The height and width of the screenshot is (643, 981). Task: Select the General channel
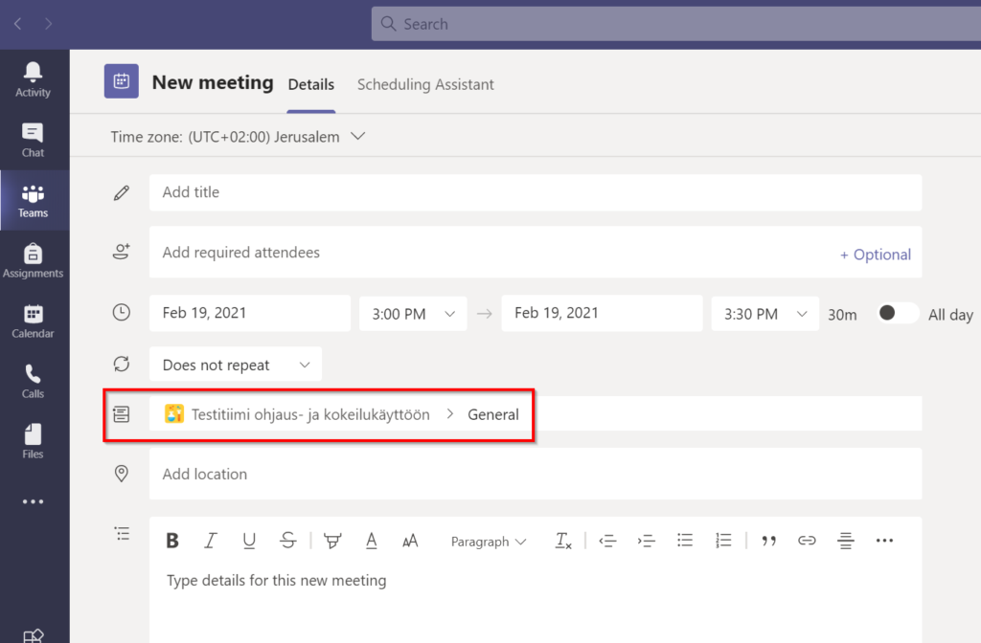point(493,414)
